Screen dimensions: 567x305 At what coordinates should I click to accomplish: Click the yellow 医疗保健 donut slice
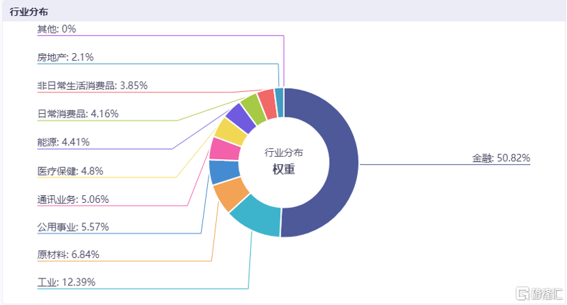[x=231, y=131]
